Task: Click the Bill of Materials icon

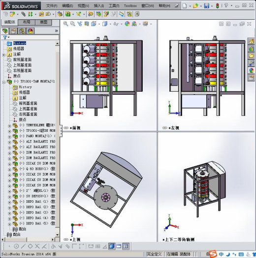Action: pyautogui.click(x=98, y=14)
